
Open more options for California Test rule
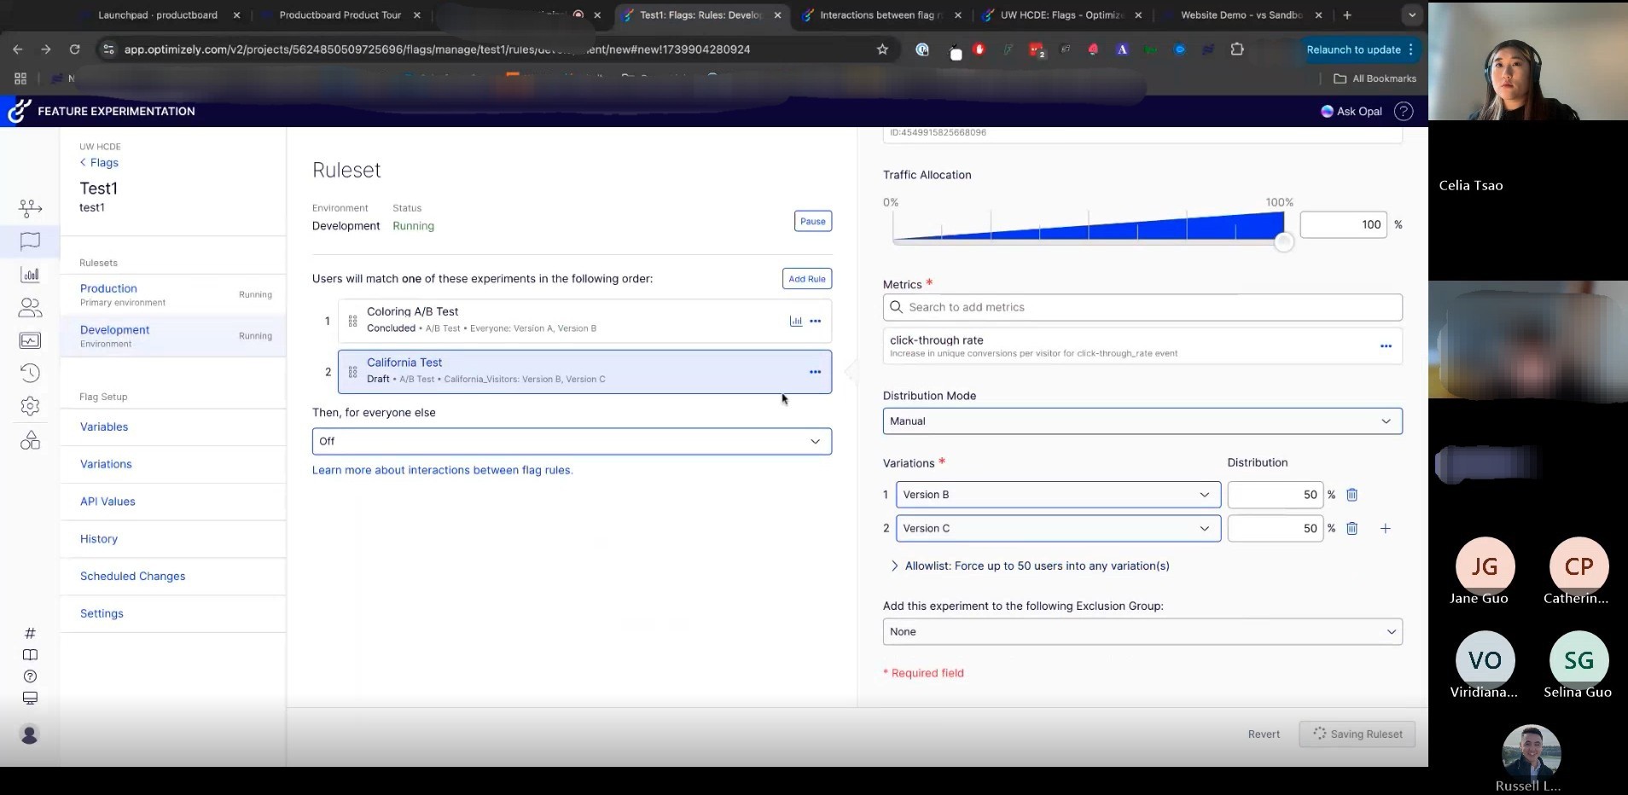pos(816,372)
